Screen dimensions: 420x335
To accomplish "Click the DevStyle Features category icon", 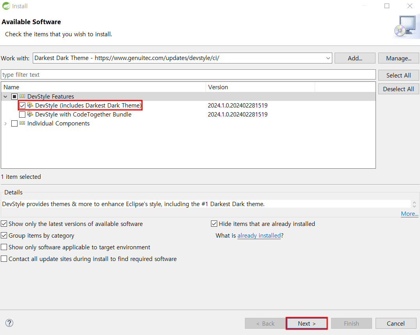I will [x=22, y=96].
